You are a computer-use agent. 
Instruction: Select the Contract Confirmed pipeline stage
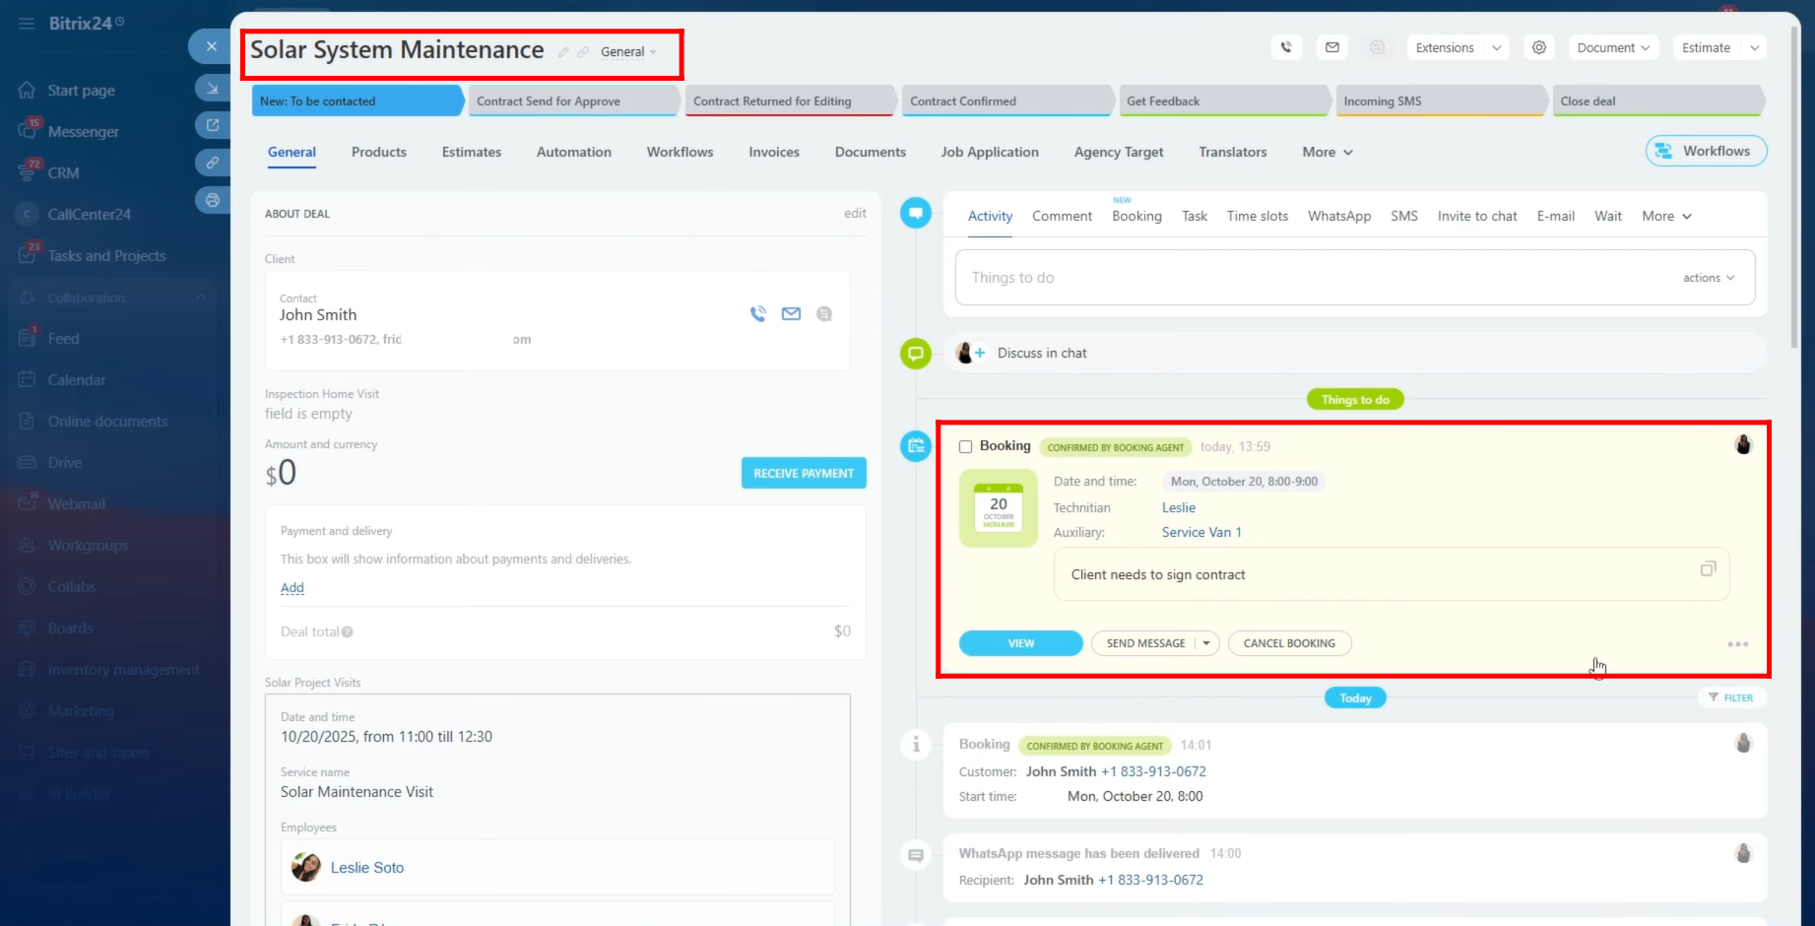click(x=1005, y=100)
